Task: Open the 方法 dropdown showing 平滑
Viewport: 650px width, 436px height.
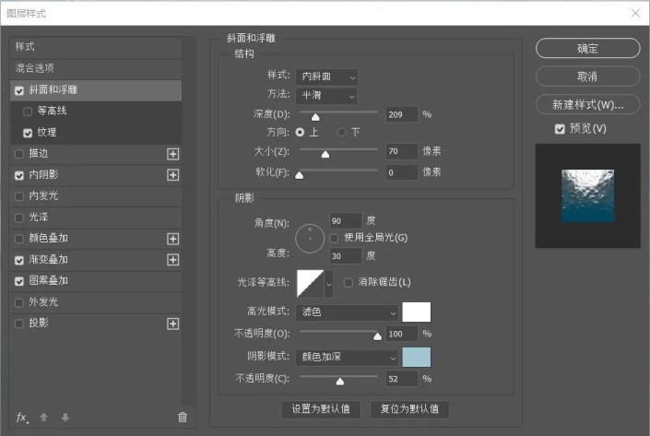Action: pos(326,96)
